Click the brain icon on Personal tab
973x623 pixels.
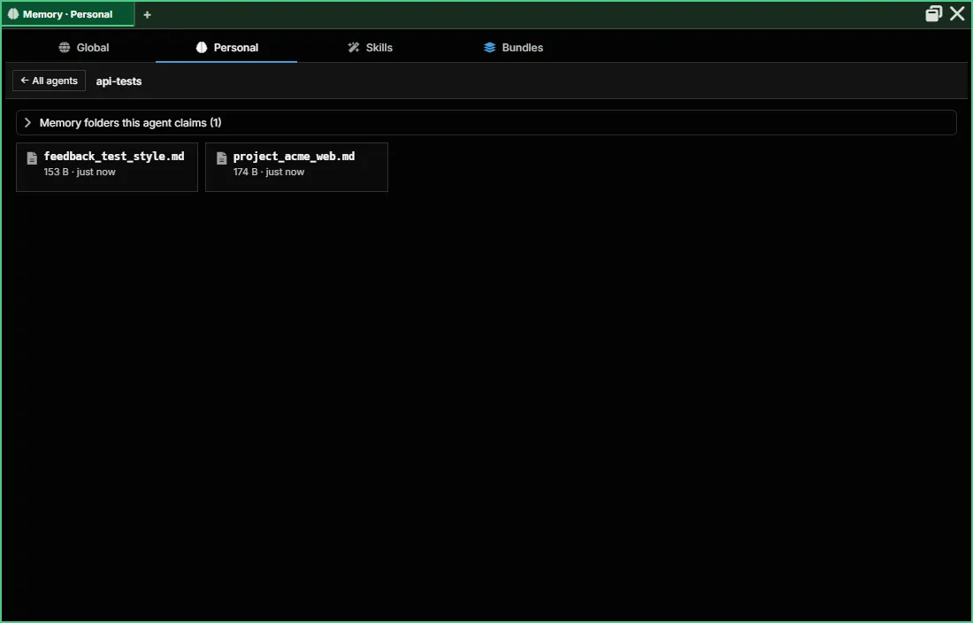(x=201, y=48)
